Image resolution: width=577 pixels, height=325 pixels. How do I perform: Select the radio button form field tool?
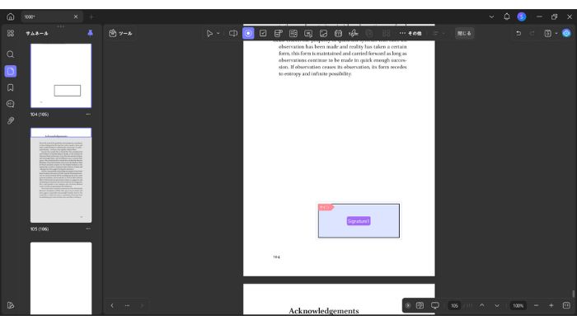[248, 34]
